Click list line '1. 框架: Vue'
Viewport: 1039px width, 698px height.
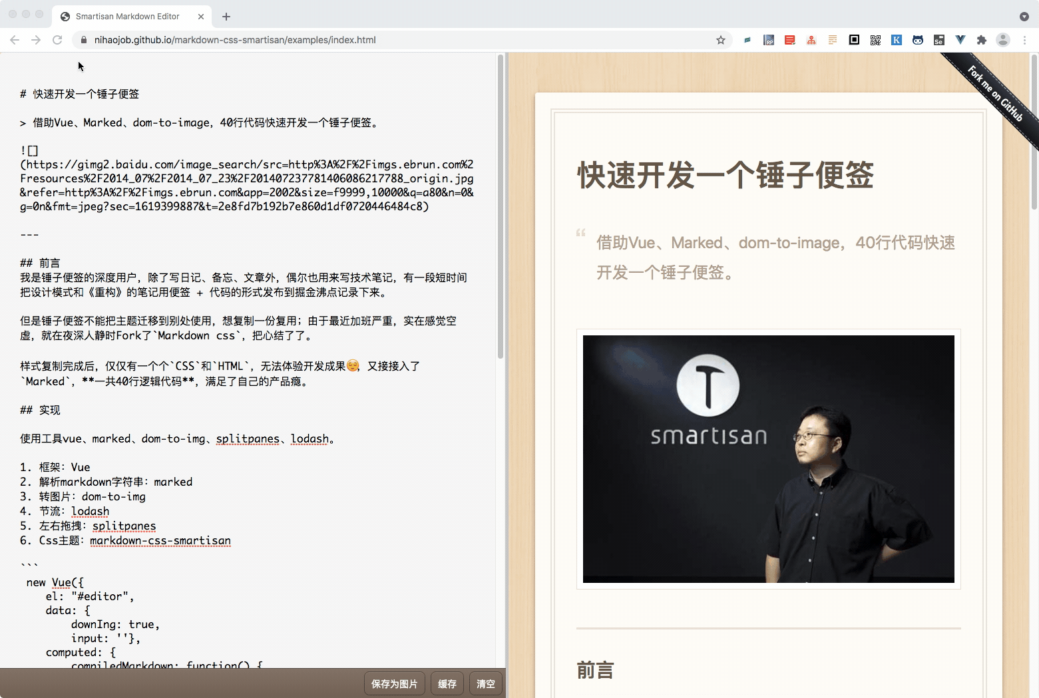(x=55, y=467)
